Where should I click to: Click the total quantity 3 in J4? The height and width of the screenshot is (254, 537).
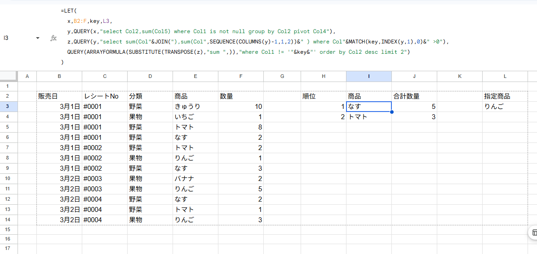click(x=414, y=117)
